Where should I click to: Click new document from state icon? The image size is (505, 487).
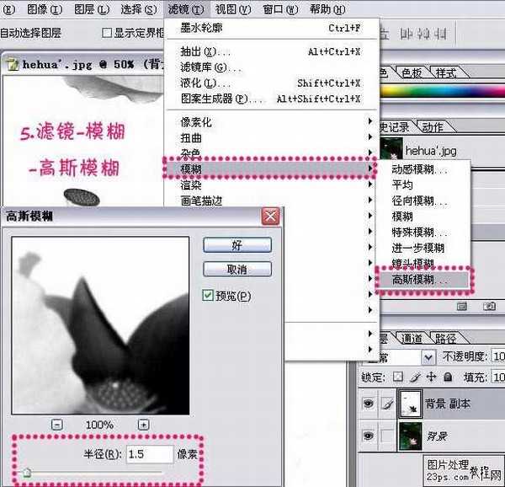[x=462, y=306]
